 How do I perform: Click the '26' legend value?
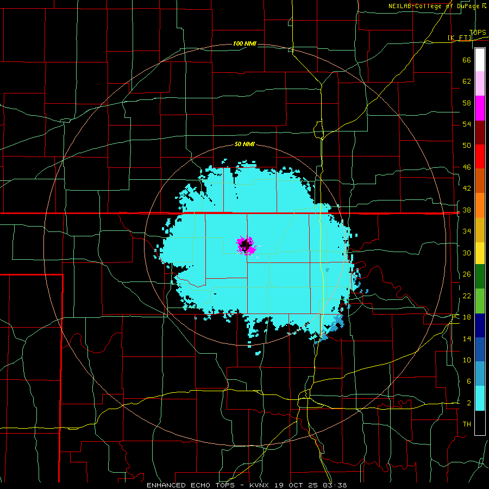pos(467,274)
